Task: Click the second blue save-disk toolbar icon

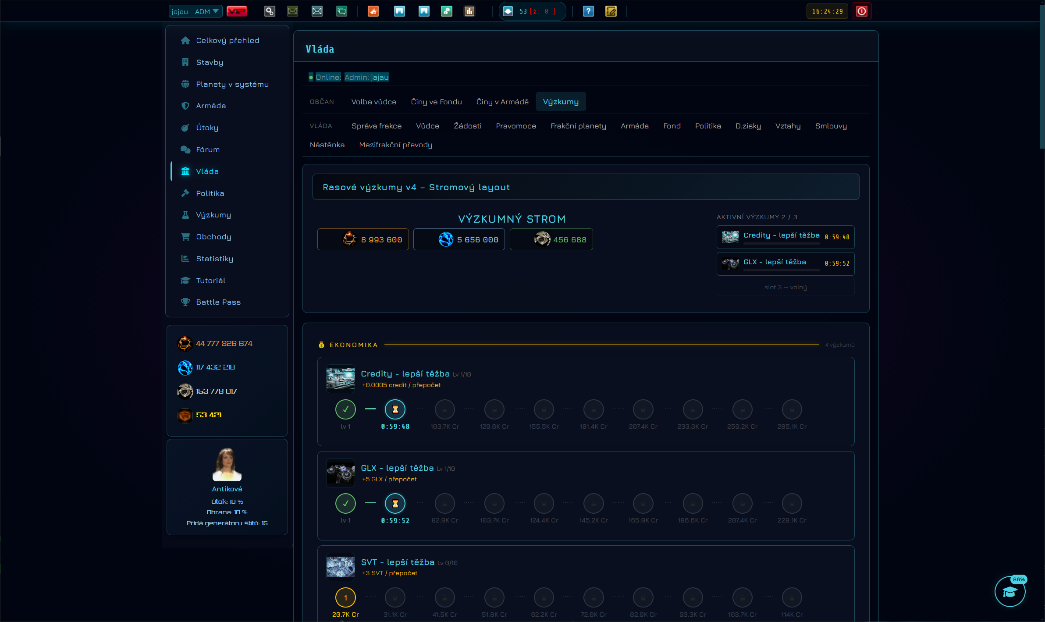Action: tap(424, 11)
